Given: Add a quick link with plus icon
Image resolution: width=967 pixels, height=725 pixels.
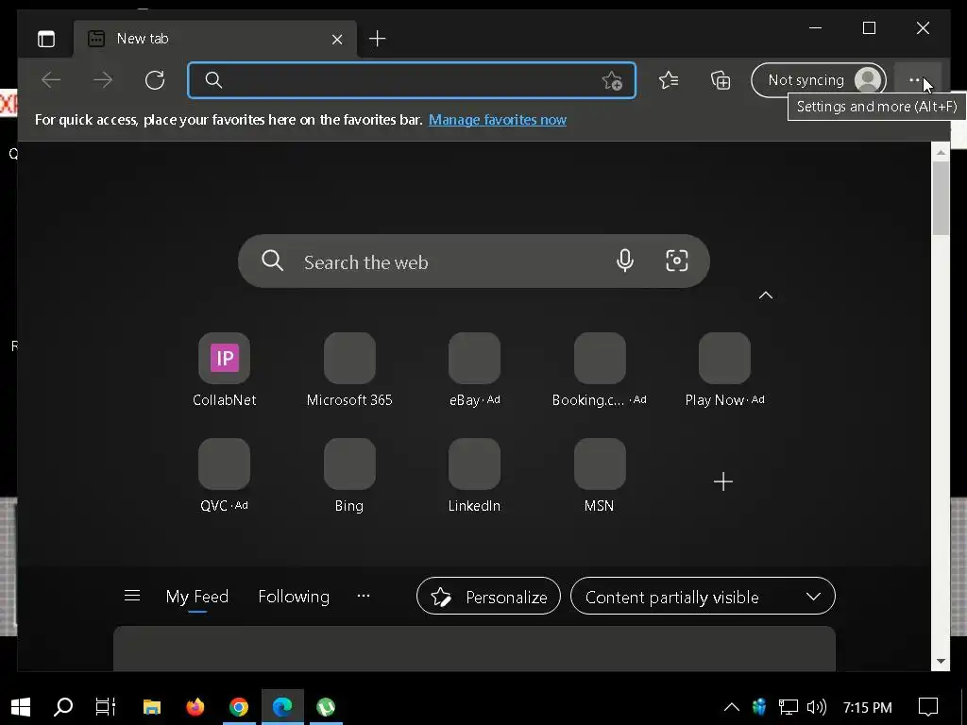Looking at the screenshot, I should pyautogui.click(x=723, y=481).
